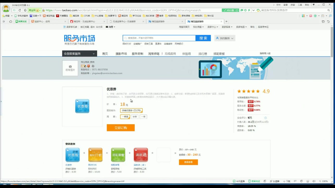Click the 没有图片 seller photo placeholder

coord(70,68)
